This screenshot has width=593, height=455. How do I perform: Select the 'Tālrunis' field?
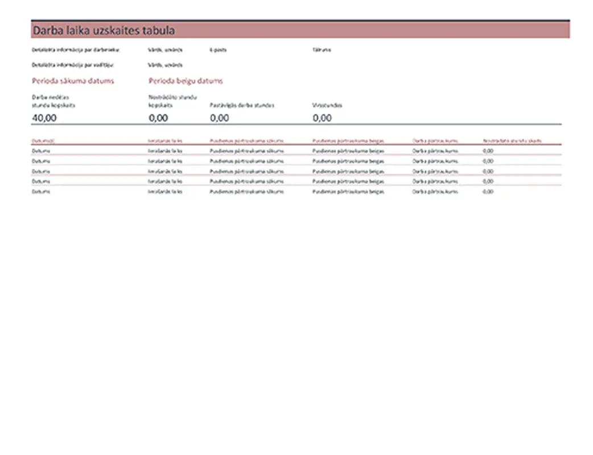point(322,50)
